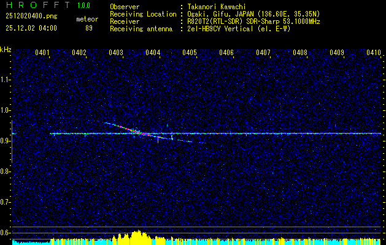Click the 1.1 kHz axis label
The height and width of the screenshot is (245, 386).
coord(5,80)
